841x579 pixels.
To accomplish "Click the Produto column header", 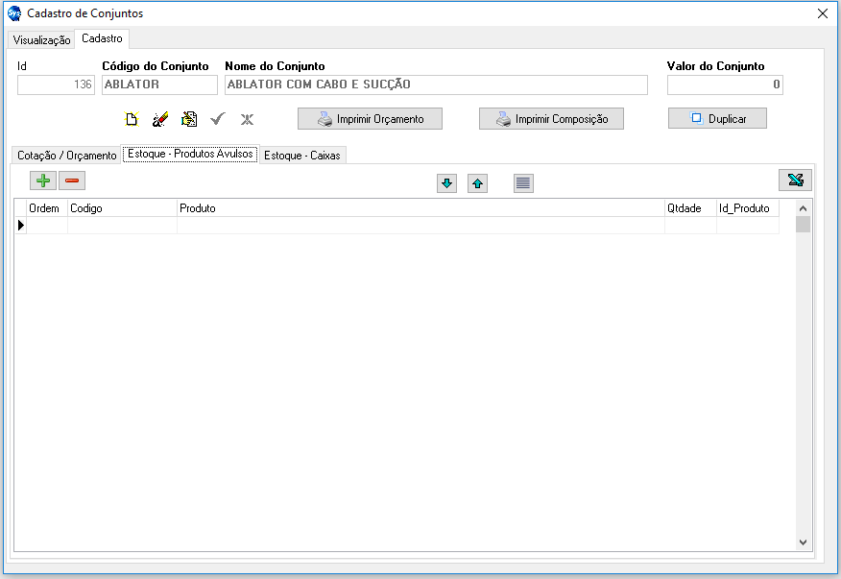I will [x=420, y=208].
